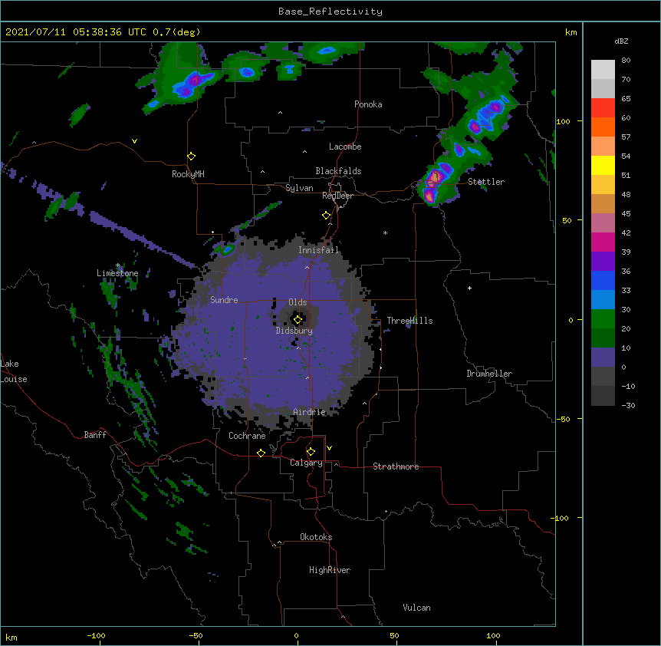Click the Base_Reflectivity title text

330,12
